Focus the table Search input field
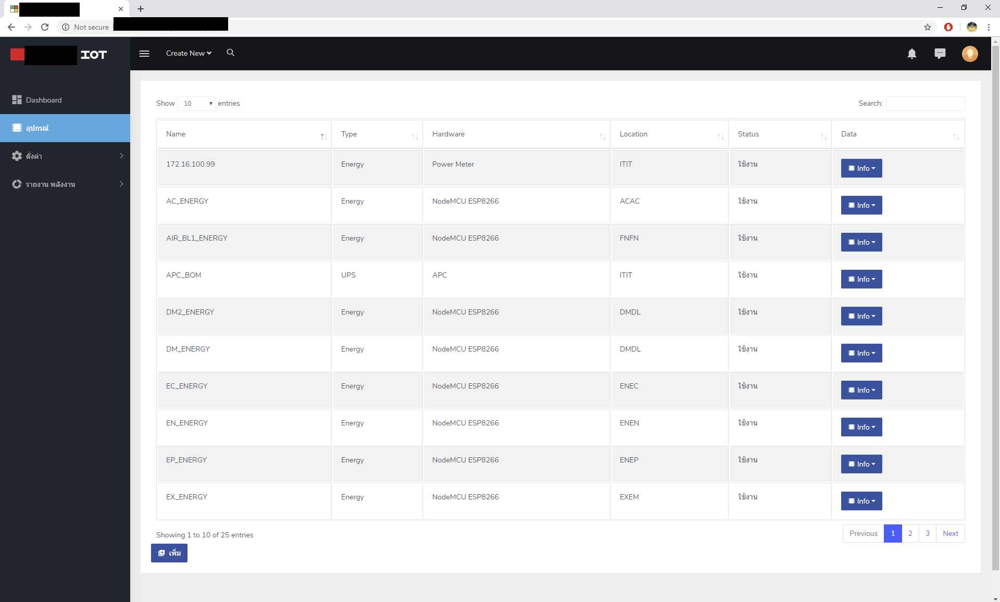 [925, 103]
